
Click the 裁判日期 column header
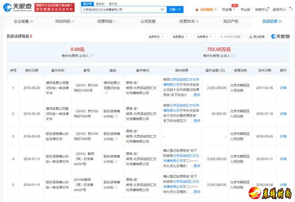tap(32, 70)
